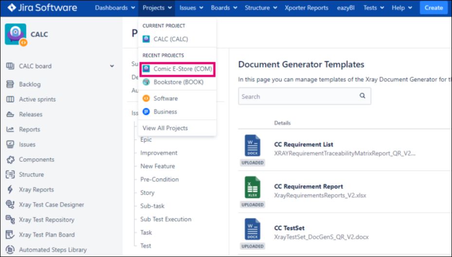Click the Reports chart icon
452x257 pixels.
[x=10, y=129]
